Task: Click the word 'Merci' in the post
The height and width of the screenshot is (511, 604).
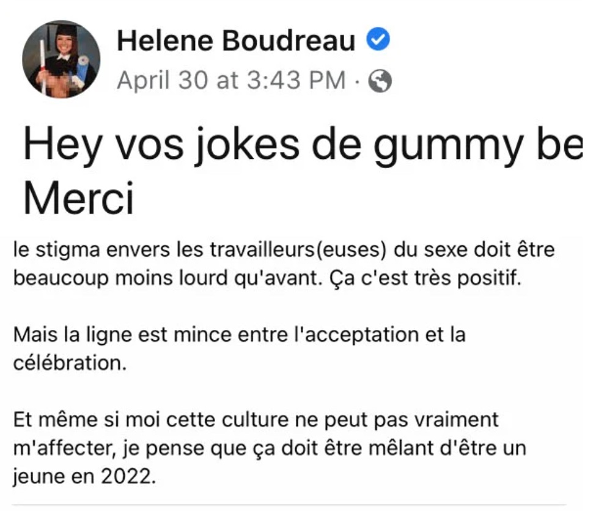Action: coord(79,198)
